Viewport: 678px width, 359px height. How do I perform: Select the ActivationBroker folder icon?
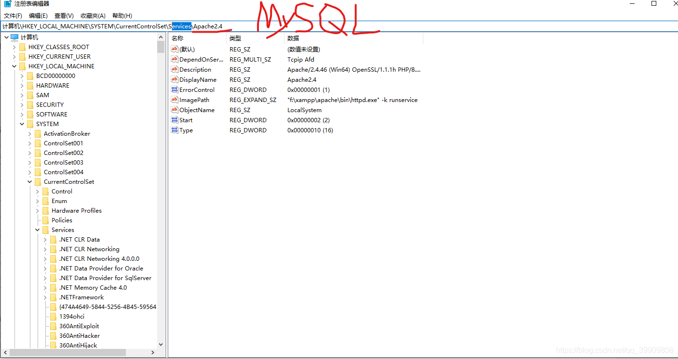(38, 133)
